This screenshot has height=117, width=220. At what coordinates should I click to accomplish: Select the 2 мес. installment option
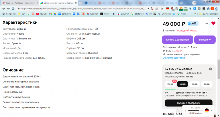[170, 84]
